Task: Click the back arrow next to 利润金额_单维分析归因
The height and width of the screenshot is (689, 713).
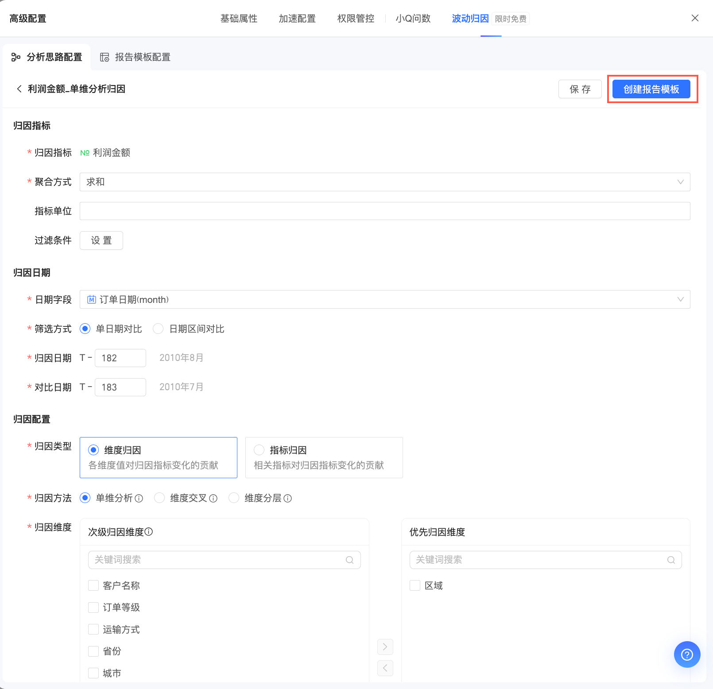Action: coord(19,89)
